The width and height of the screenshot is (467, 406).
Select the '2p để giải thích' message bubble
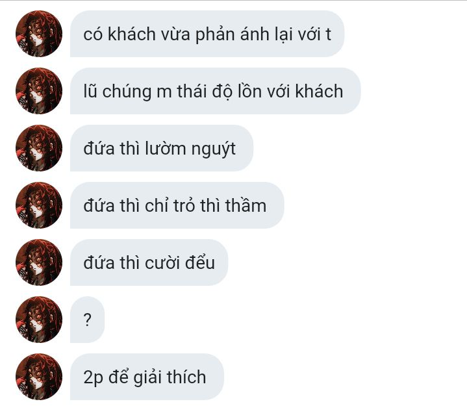pos(147,377)
